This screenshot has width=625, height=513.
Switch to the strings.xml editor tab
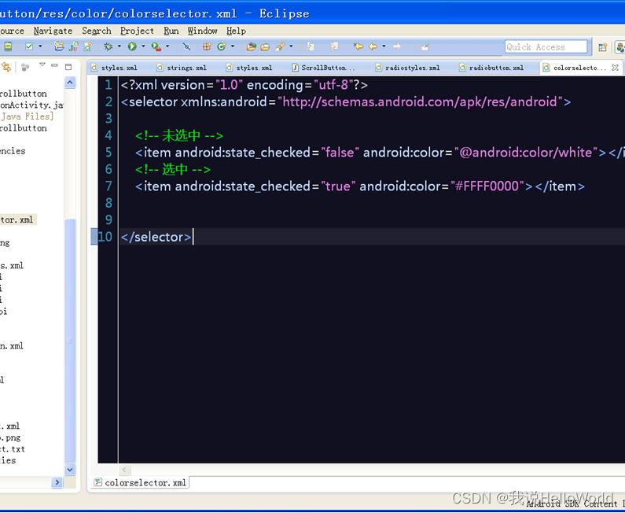[182, 68]
